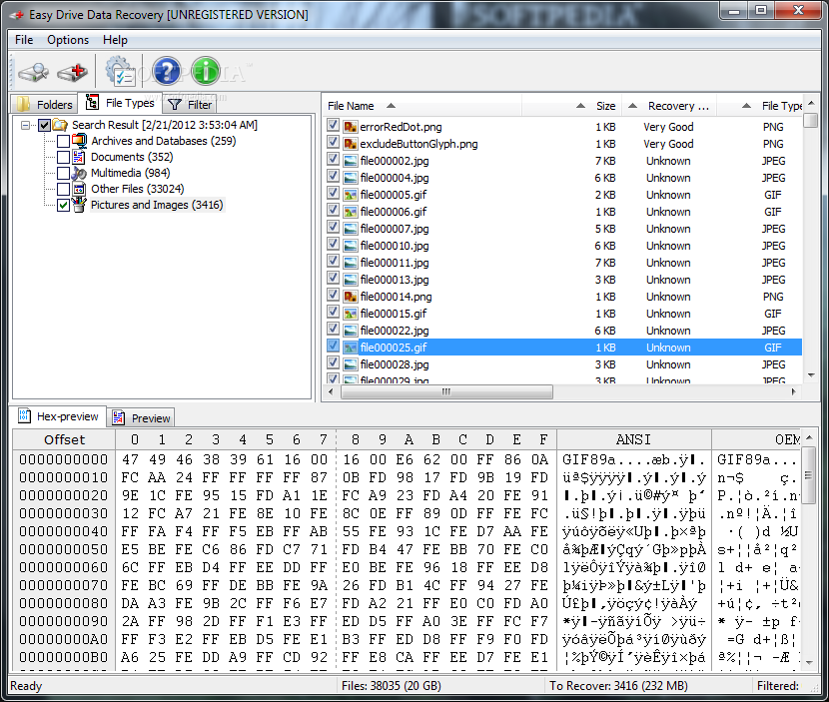Click the file list scroll down arrow
The image size is (829, 702).
pos(811,375)
